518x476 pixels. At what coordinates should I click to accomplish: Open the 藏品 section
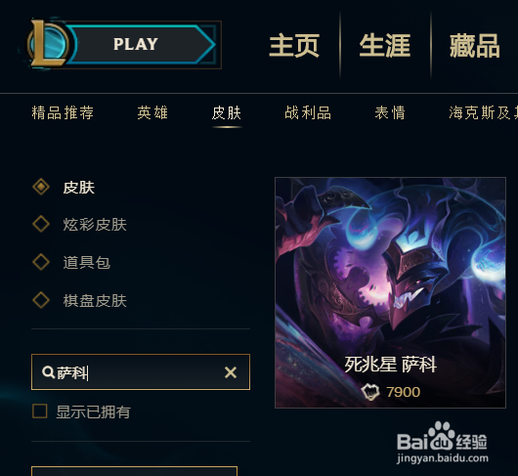475,45
